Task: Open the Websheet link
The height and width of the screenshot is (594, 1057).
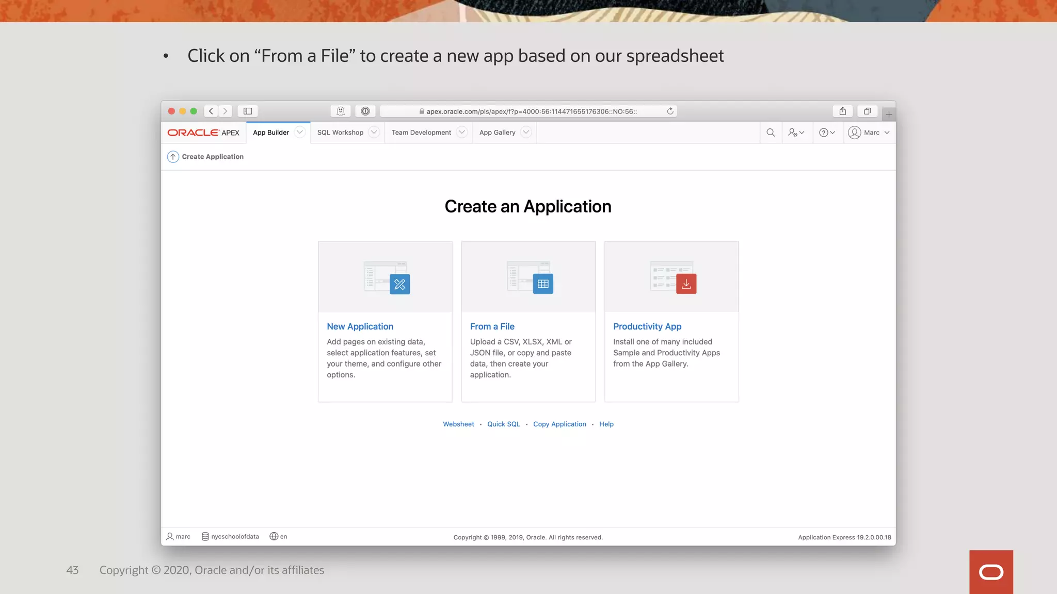Action: tap(458, 424)
